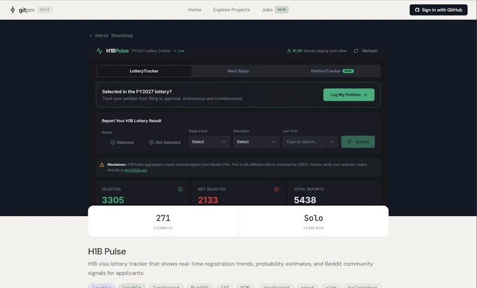Screen dimensions: 477x288
Task: Click the Log My Petition button
Action: coord(349,95)
